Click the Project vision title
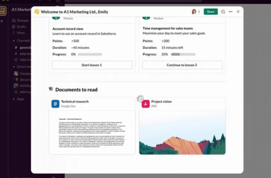Image resolution: width=271 pixels, height=178 pixels. tap(162, 101)
